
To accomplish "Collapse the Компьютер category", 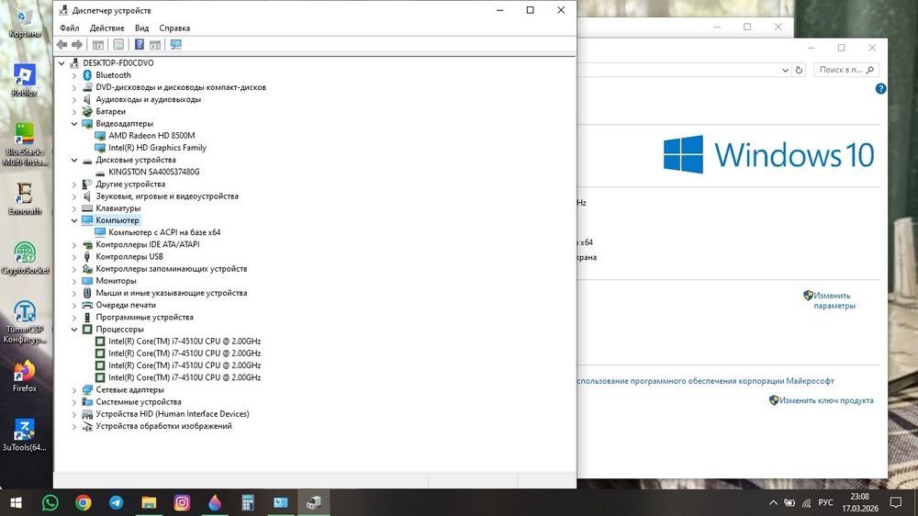I will coord(74,220).
